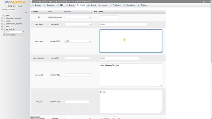
Task: Select New in the database tree
Action: coord(8,16)
